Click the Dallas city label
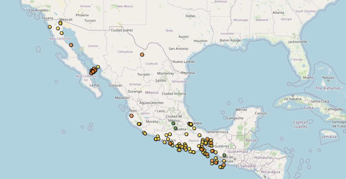The image size is (346, 179). (191, 16)
